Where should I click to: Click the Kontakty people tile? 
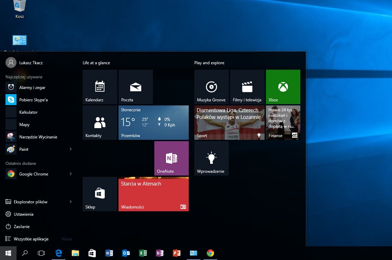100,122
